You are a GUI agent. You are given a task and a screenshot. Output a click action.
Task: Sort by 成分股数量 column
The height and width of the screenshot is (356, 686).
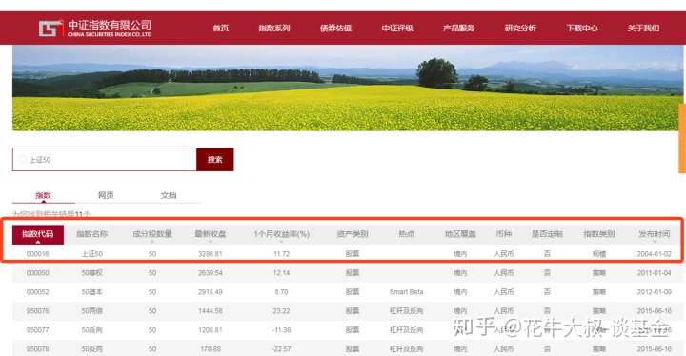point(152,234)
